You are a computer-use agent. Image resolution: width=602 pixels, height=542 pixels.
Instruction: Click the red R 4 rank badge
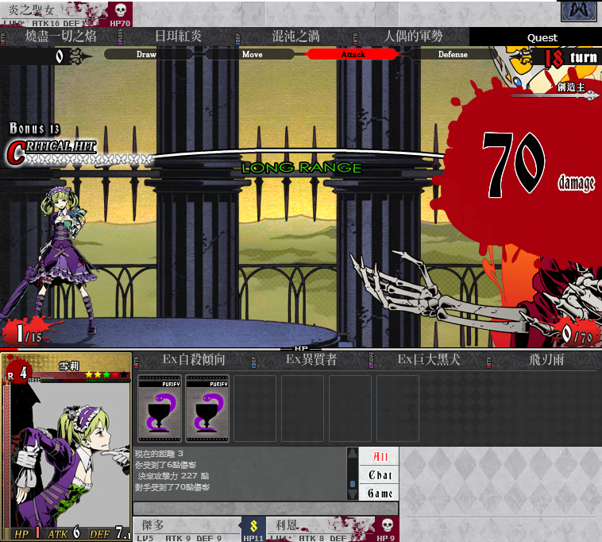point(17,371)
